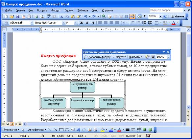
Task: Open the Правка menu
Action: click(20, 10)
